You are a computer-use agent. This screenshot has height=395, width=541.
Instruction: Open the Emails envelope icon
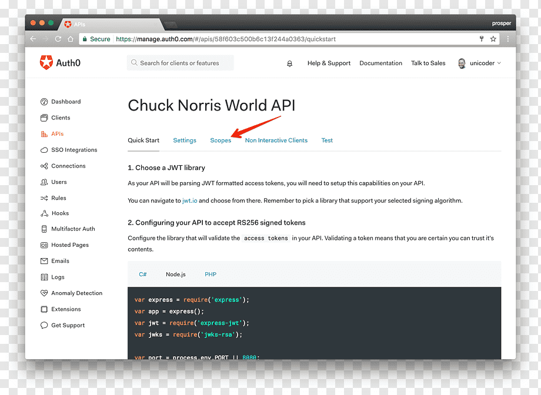[x=44, y=261]
